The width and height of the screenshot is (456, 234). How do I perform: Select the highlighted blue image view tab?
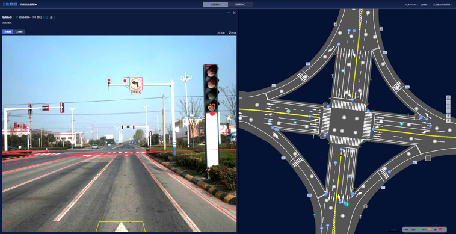[8, 32]
